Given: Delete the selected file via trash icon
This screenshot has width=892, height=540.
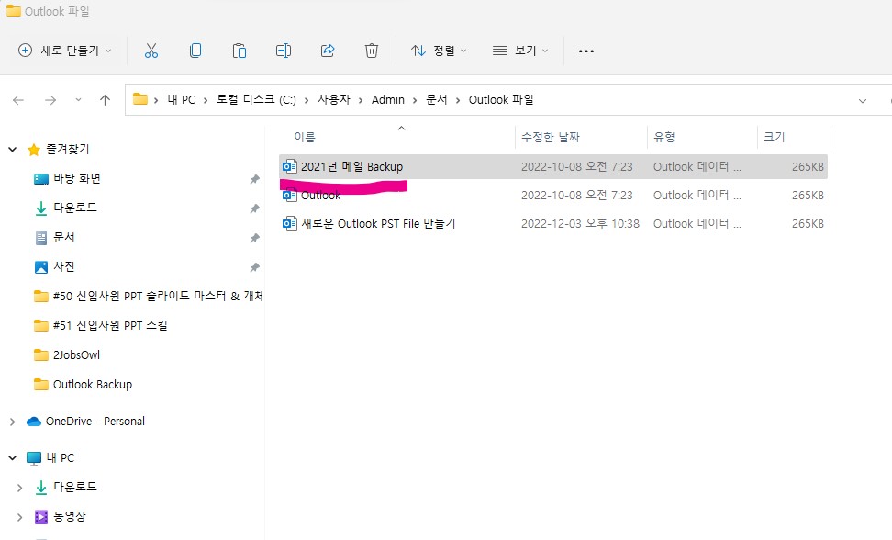Looking at the screenshot, I should (x=372, y=51).
